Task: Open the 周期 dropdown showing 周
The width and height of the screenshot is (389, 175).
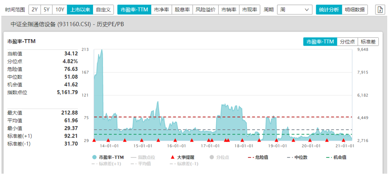Action: click(x=295, y=10)
